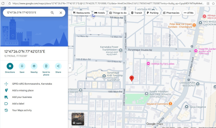Copy plus code QPR2+6RG Bommasandra

coord(32,84)
